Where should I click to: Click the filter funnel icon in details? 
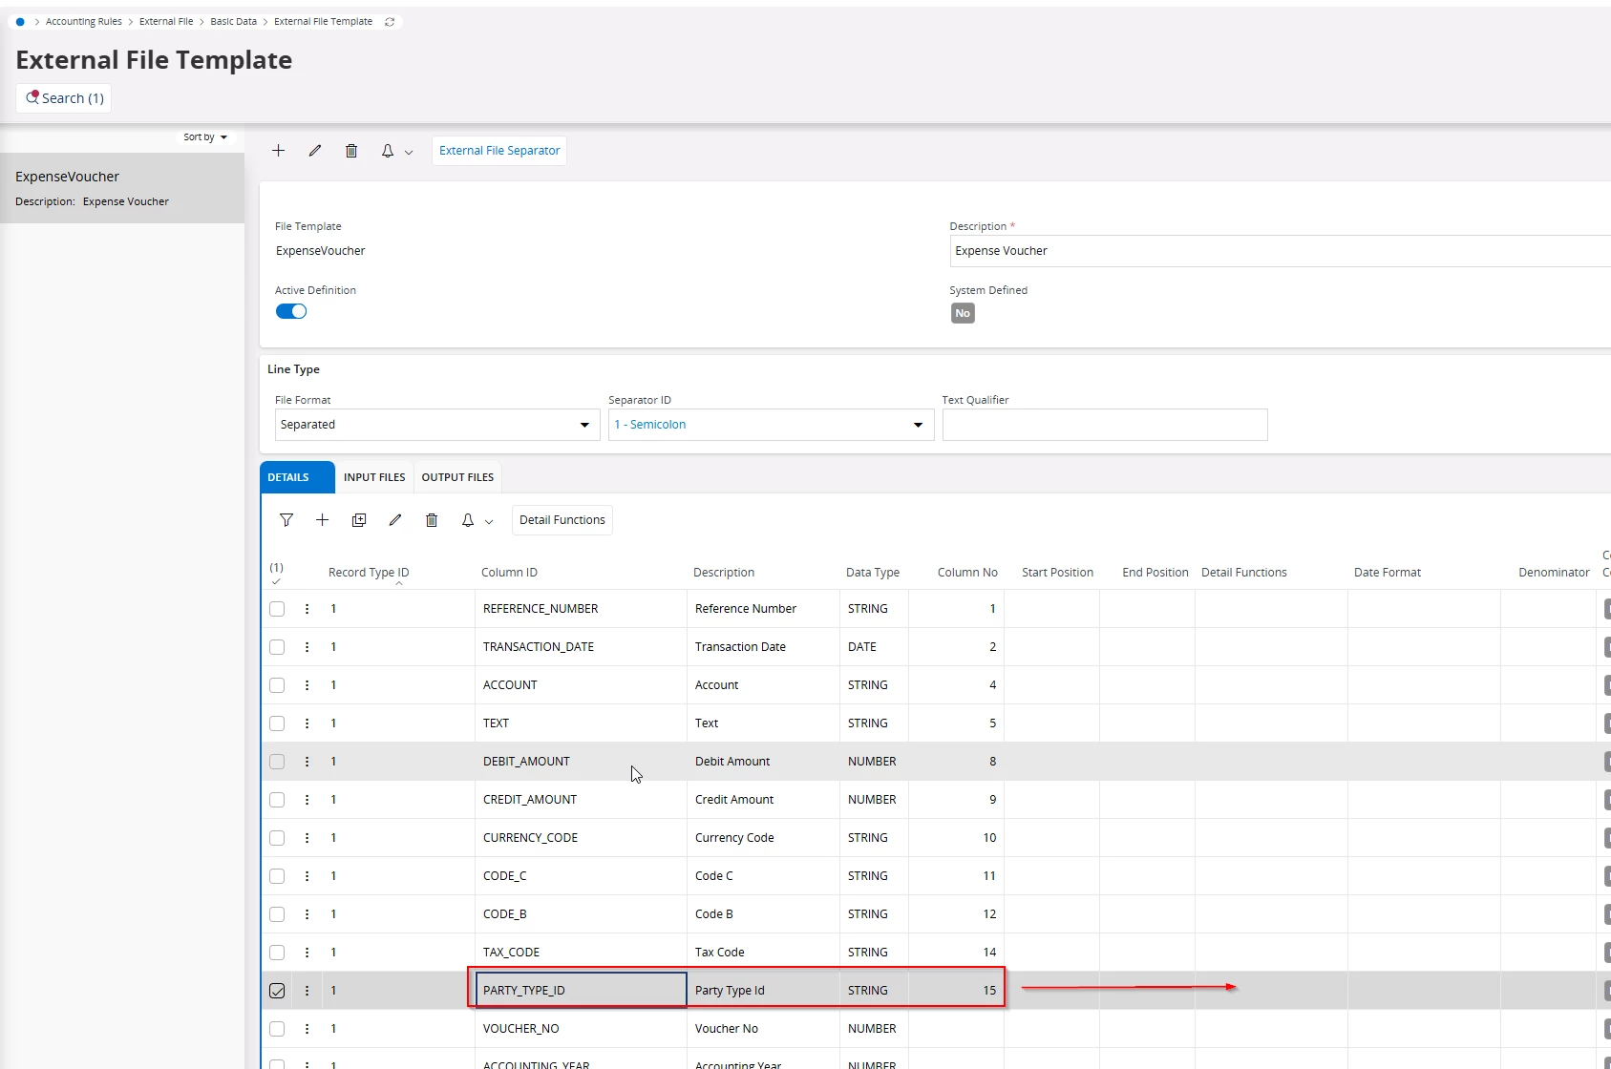pyautogui.click(x=286, y=520)
